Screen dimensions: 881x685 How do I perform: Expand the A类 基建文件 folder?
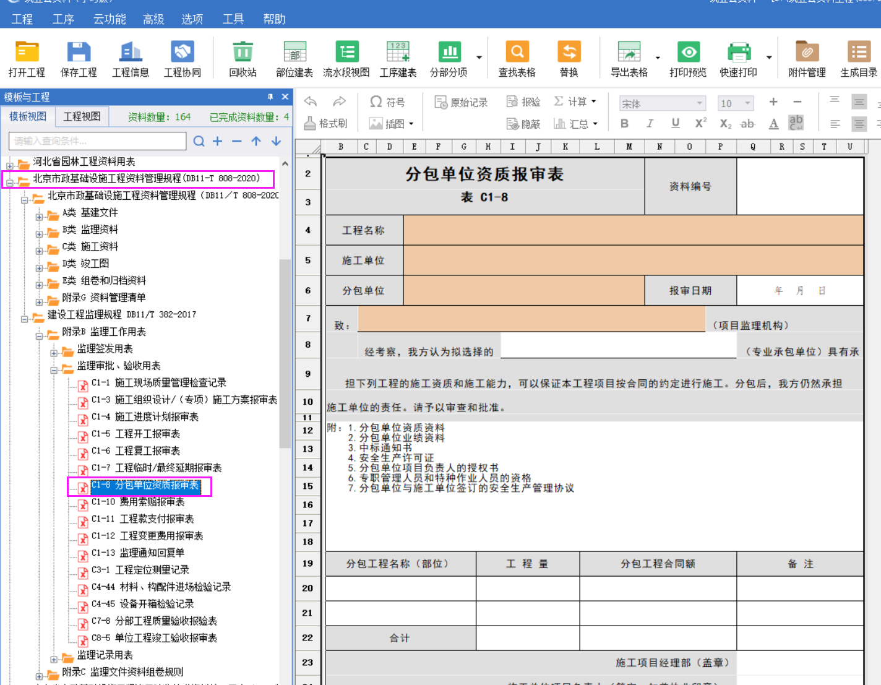(x=39, y=217)
